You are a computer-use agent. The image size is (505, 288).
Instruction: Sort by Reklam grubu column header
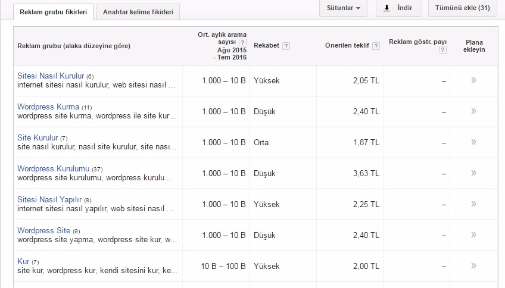[74, 46]
